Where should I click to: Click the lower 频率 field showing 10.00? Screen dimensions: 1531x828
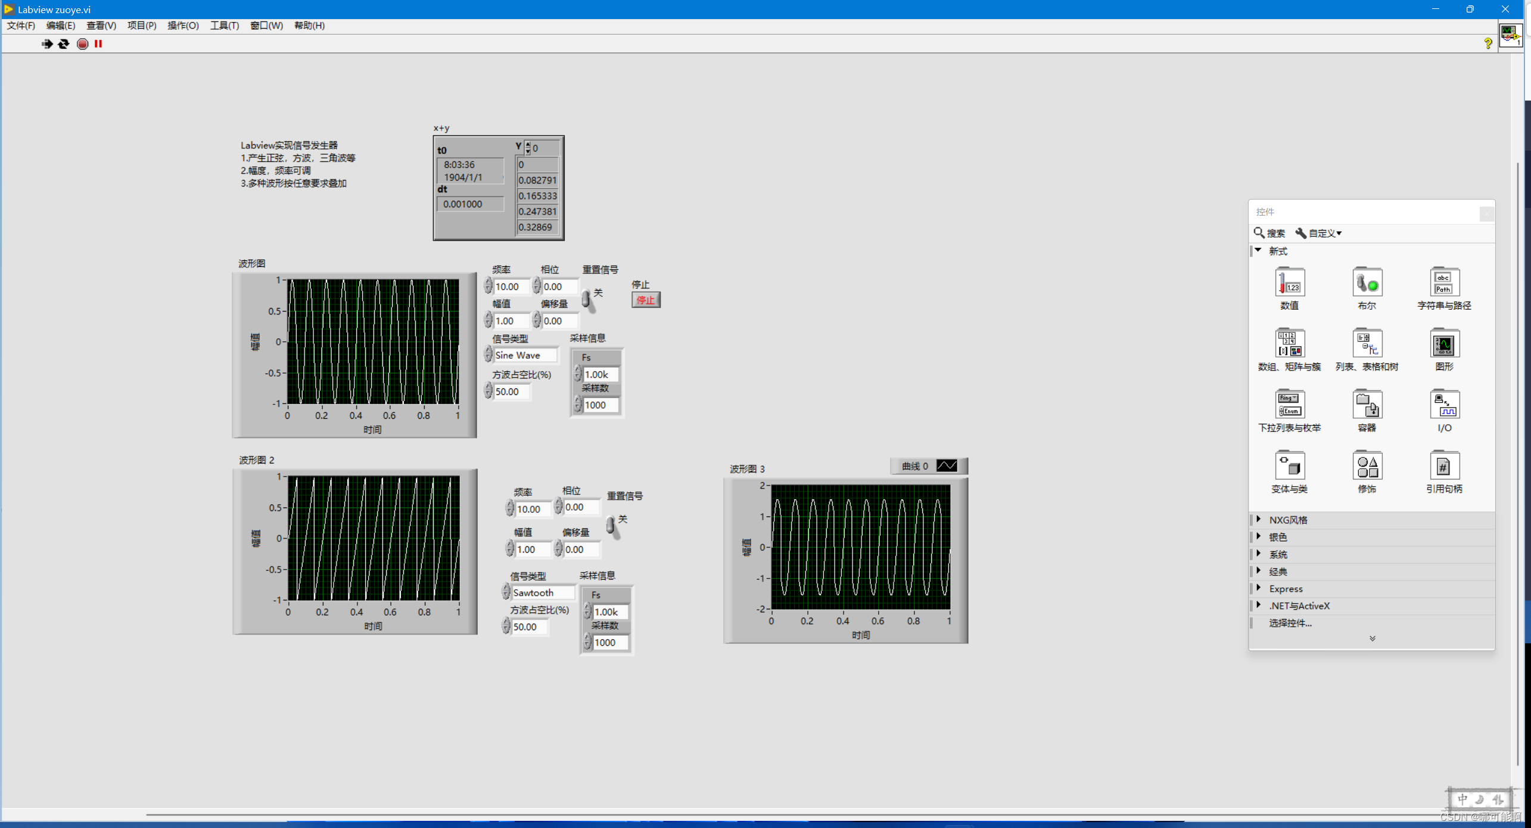pyautogui.click(x=533, y=509)
